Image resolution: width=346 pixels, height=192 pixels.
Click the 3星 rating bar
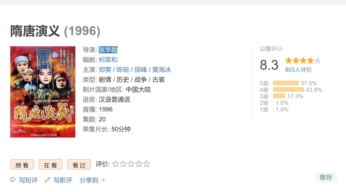coord(279,96)
